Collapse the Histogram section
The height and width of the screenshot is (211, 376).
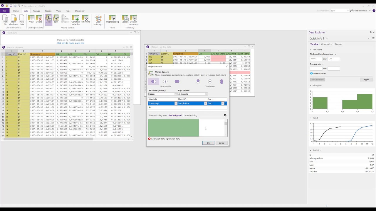(311, 86)
